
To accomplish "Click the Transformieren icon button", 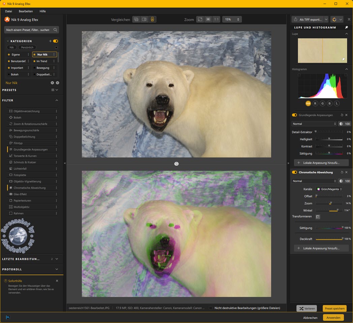I will click(318, 217).
